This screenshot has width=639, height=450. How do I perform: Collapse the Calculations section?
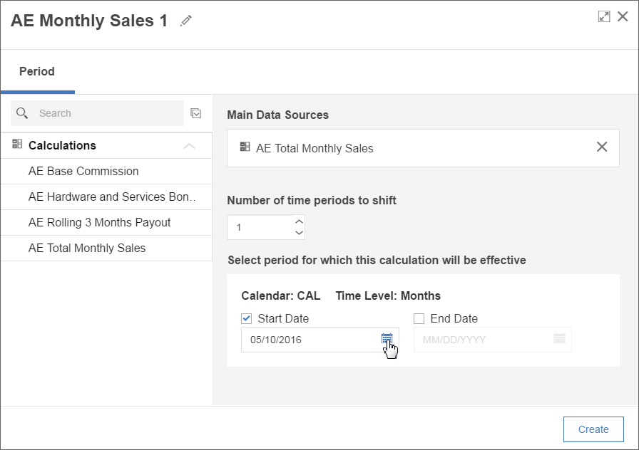[x=189, y=146]
